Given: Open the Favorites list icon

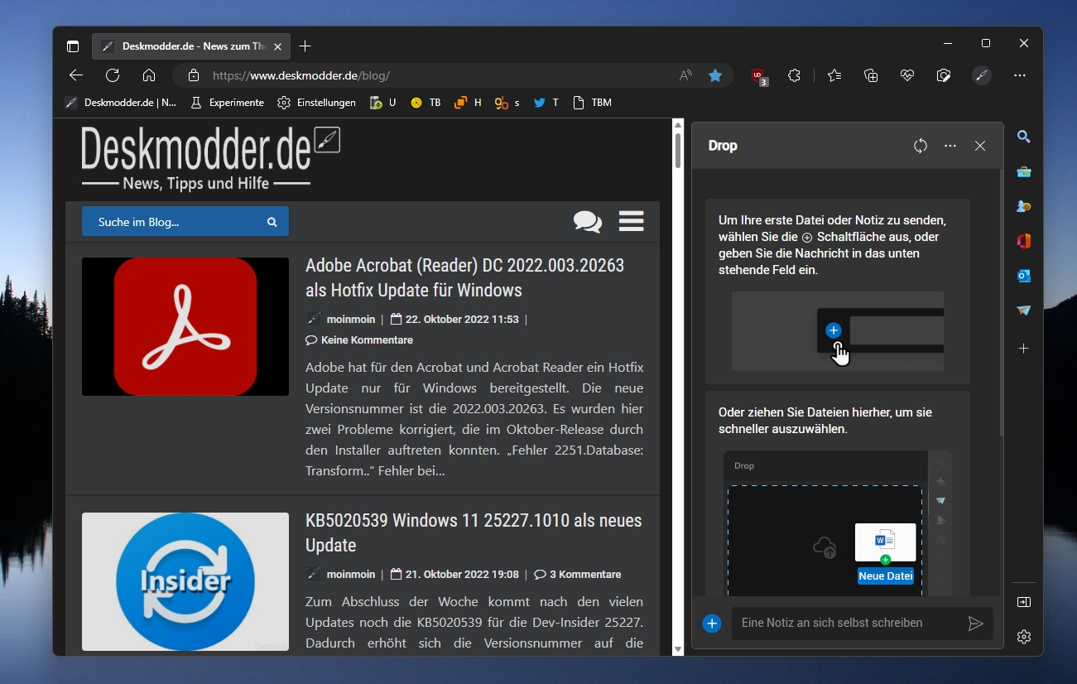Looking at the screenshot, I should 834,75.
